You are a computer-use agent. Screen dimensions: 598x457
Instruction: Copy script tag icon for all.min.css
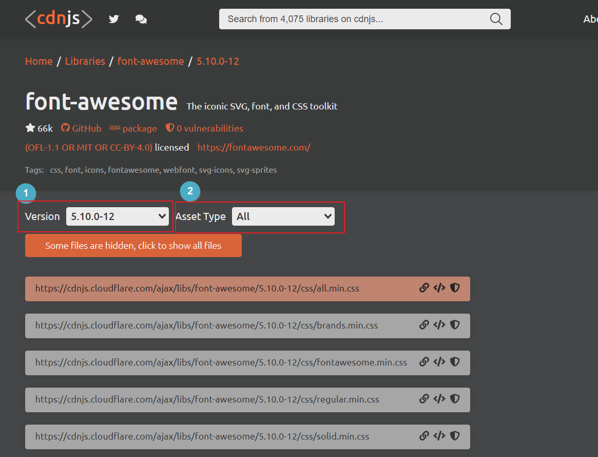(439, 288)
